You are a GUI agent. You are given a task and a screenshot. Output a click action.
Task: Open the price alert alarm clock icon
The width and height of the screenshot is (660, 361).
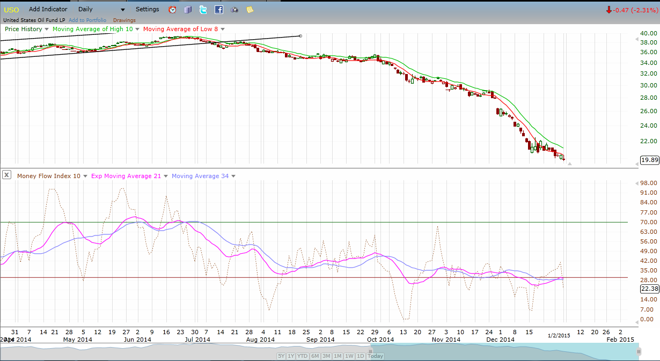pos(172,10)
